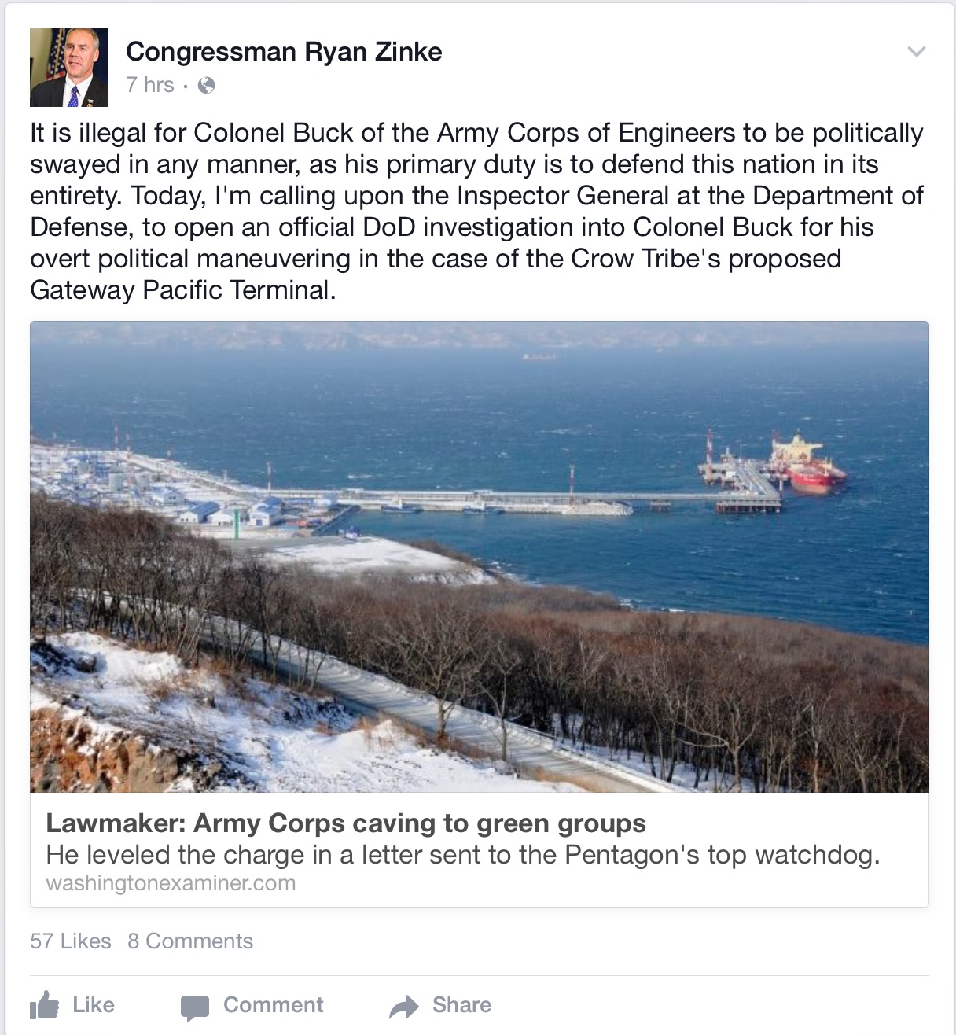Open the Congressman Ryan Zinke page name
Screen dimensions: 956x1035
pos(284,52)
